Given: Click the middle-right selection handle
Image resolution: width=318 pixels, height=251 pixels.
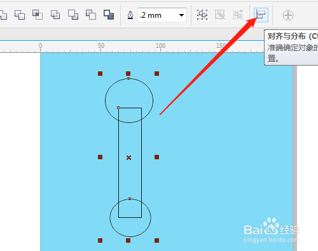Looking at the screenshot, I should click(x=156, y=157).
